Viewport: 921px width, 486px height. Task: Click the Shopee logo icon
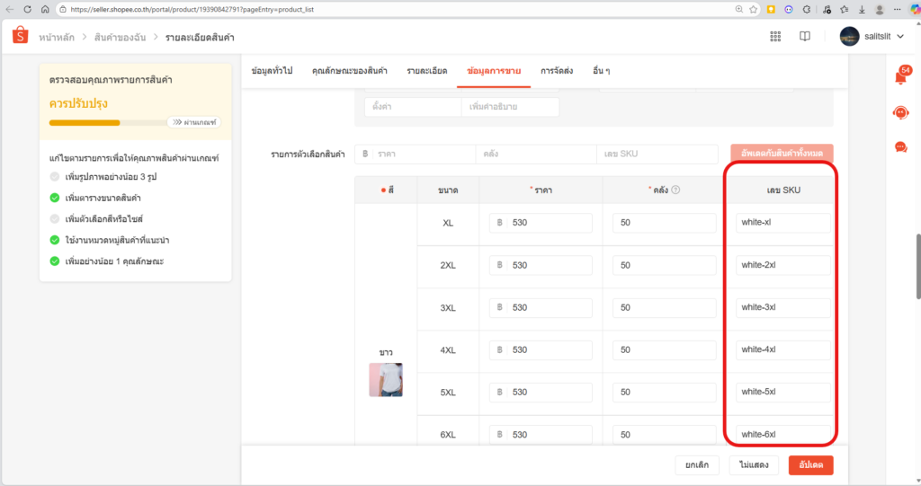(x=20, y=36)
